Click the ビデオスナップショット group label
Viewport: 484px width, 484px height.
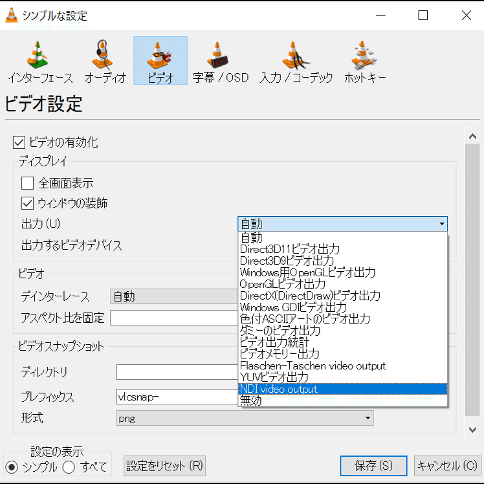coord(61,346)
